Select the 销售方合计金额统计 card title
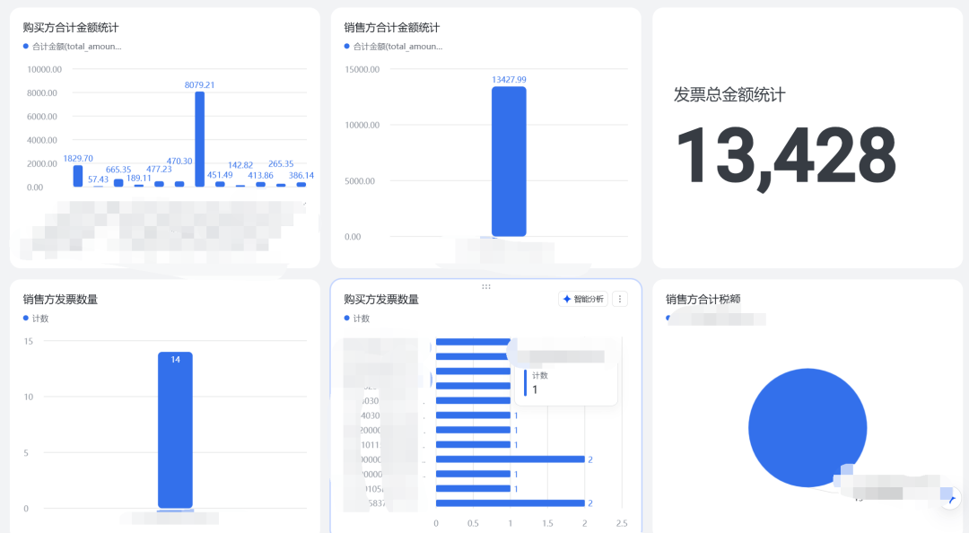 click(392, 28)
